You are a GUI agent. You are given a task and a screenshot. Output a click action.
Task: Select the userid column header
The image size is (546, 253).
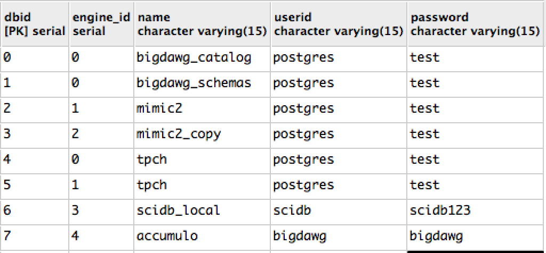tap(338, 24)
